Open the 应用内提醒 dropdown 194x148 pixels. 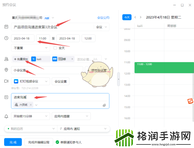tap(71, 116)
